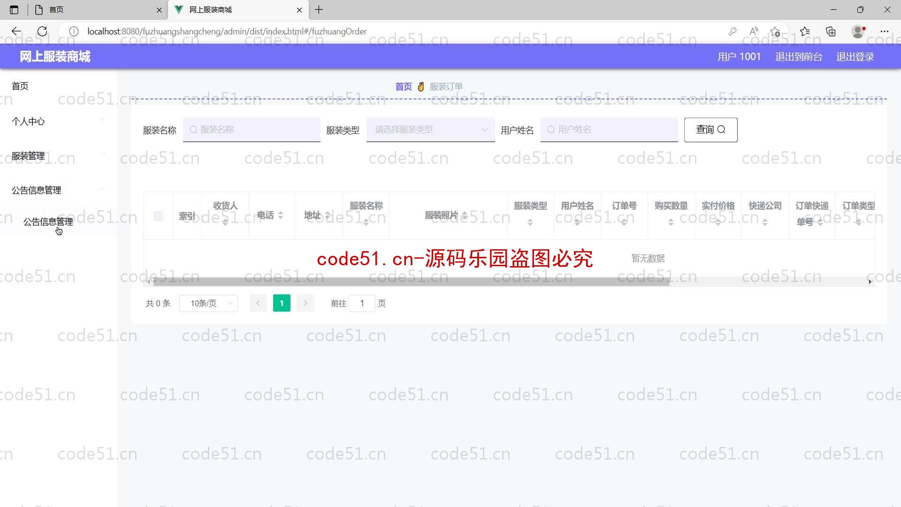Click the address bar URL
The image size is (901, 507).
point(227,31)
